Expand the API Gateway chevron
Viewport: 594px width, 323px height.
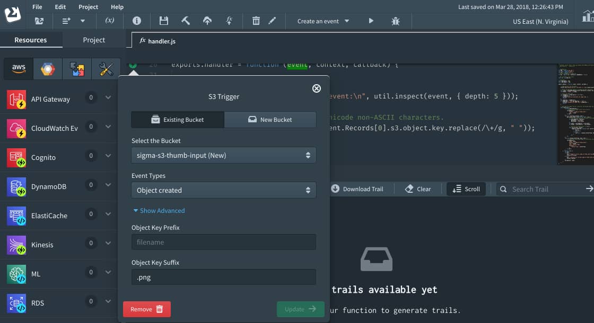coord(108,97)
